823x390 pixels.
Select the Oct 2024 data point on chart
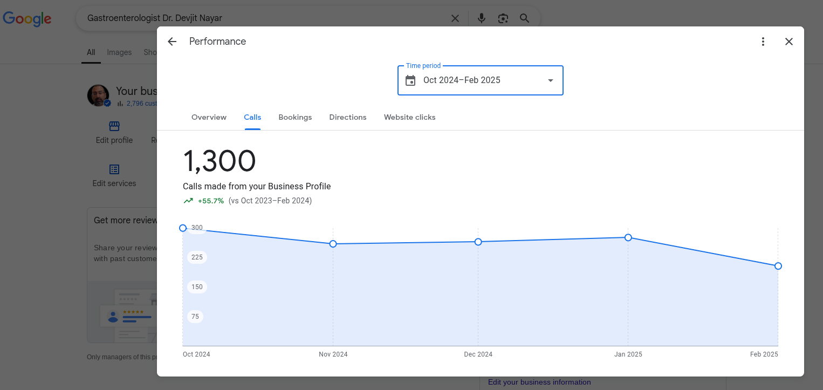coord(183,228)
